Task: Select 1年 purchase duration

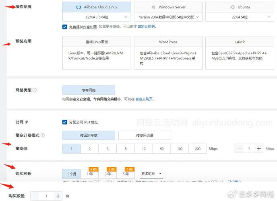Action: [x=89, y=174]
